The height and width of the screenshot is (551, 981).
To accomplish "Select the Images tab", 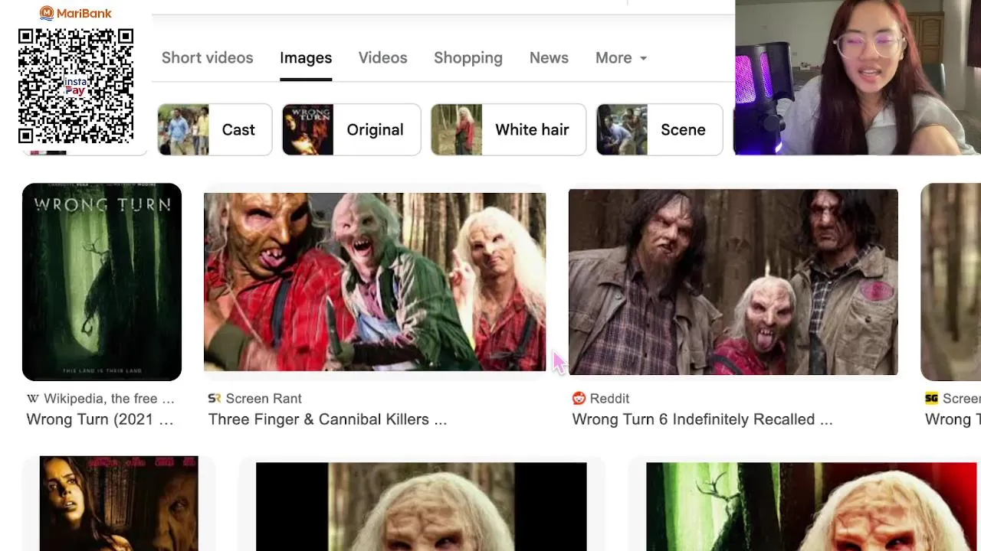I will 306,58.
